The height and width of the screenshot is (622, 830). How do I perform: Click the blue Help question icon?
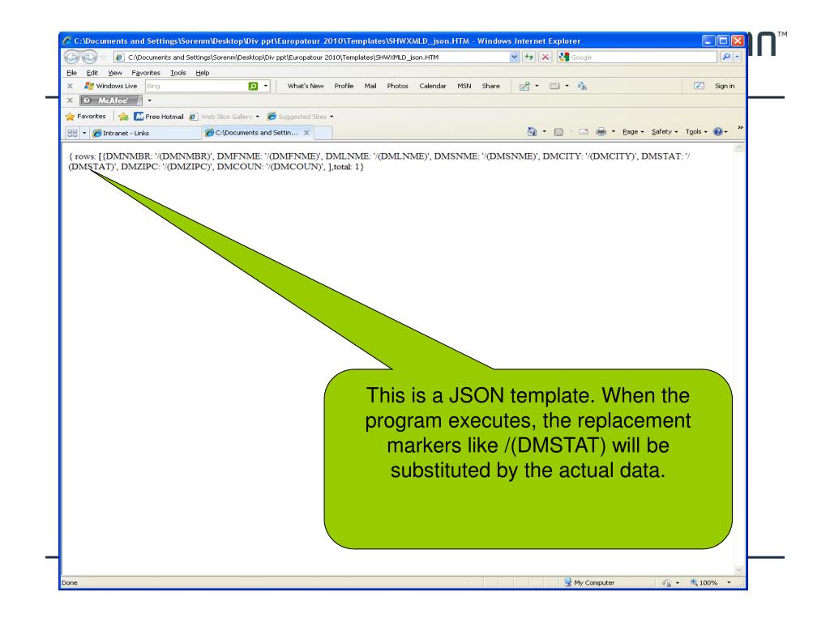[718, 132]
